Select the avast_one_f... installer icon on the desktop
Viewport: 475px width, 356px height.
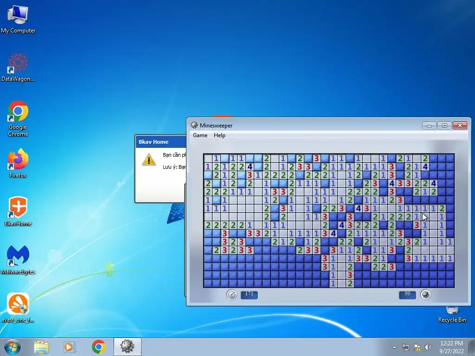coord(18,308)
